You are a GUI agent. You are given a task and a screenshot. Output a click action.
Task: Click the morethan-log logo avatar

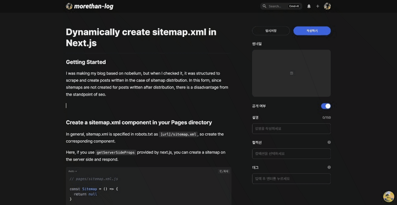(69, 6)
